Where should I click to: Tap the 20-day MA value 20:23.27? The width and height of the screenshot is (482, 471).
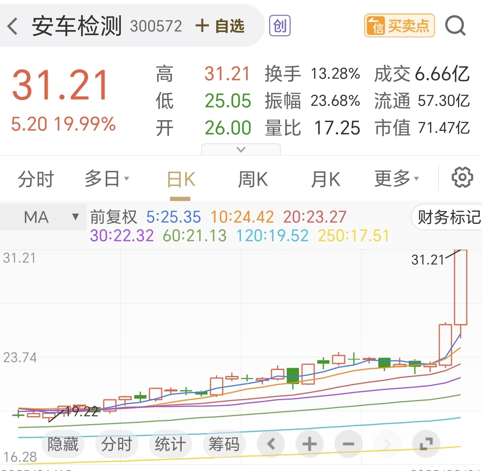(x=315, y=217)
